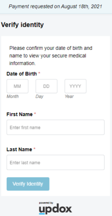112x216 pixels.
Task: Click the italic Month caption
Action: (x=13, y=96)
